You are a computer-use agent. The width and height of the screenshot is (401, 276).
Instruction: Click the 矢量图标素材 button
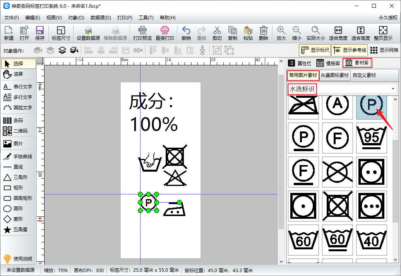coord(335,75)
